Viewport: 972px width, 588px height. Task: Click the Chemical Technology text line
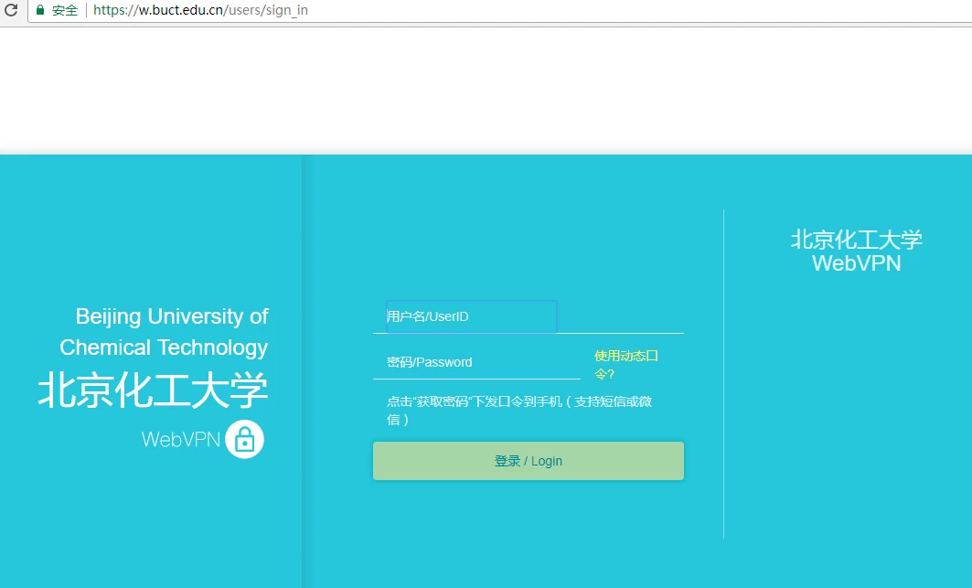pyautogui.click(x=164, y=347)
